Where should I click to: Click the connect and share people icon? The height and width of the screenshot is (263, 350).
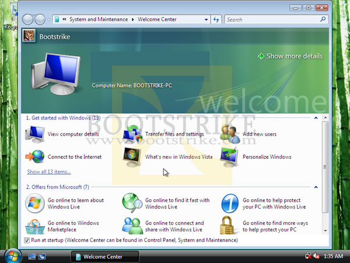point(132,226)
